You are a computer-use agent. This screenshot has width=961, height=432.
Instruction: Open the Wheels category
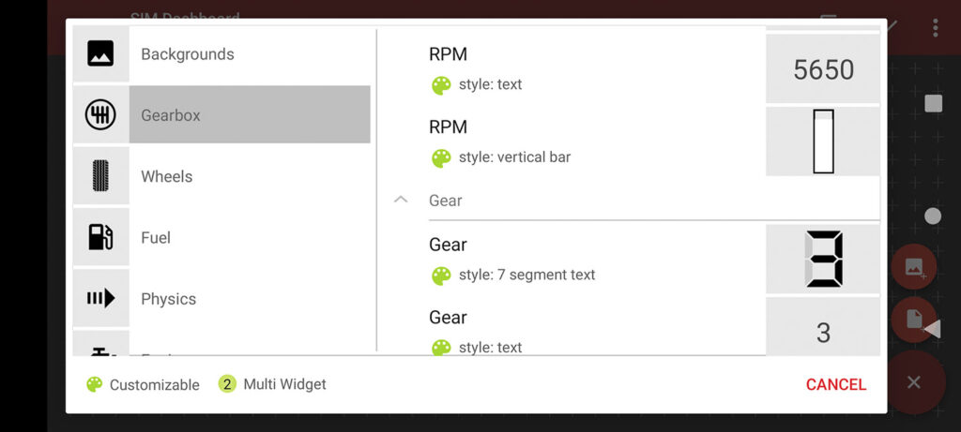167,176
